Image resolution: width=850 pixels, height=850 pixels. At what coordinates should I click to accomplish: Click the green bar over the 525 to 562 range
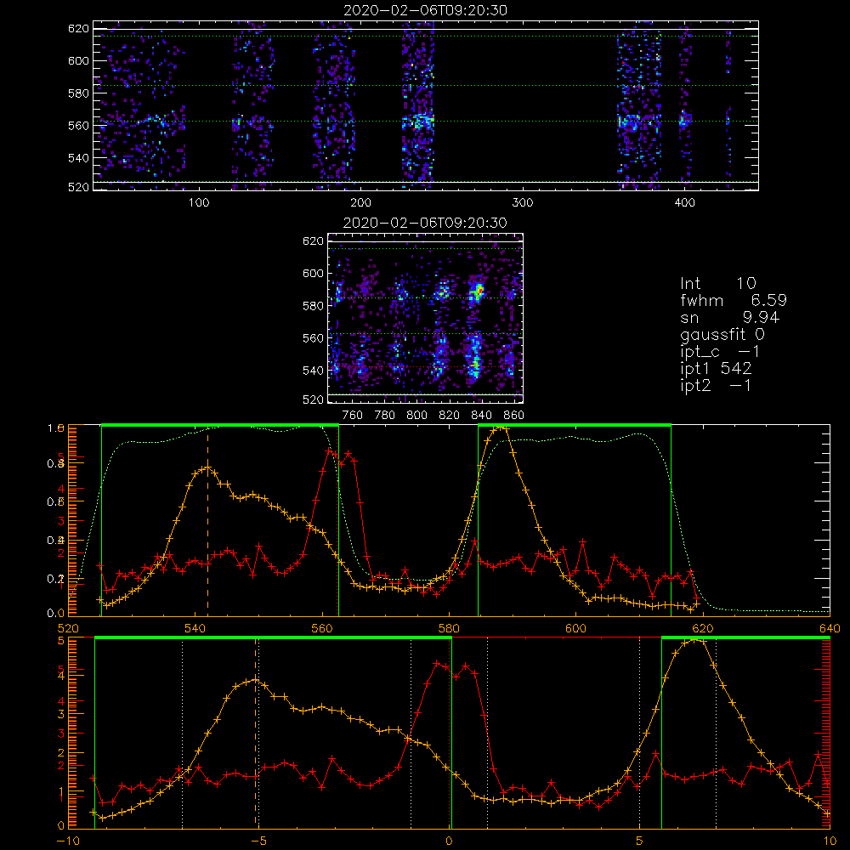[220, 425]
